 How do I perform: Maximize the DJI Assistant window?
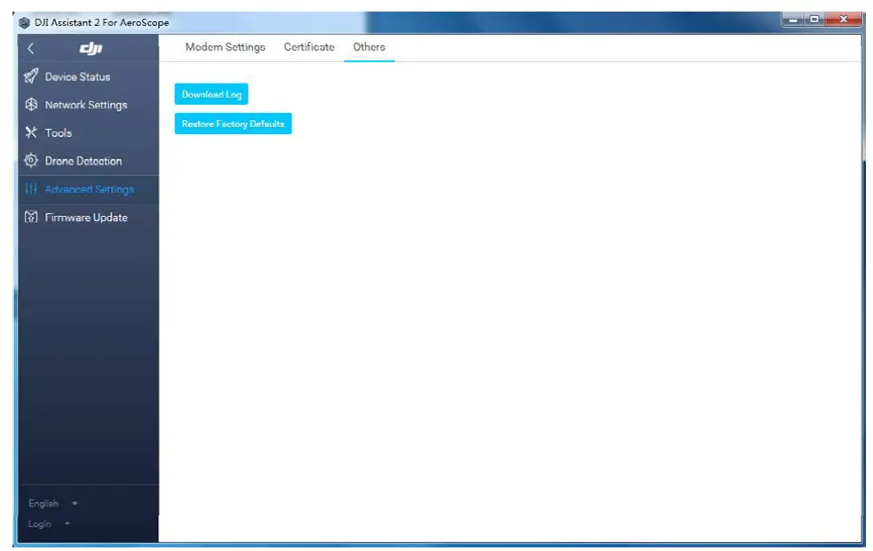[x=814, y=20]
